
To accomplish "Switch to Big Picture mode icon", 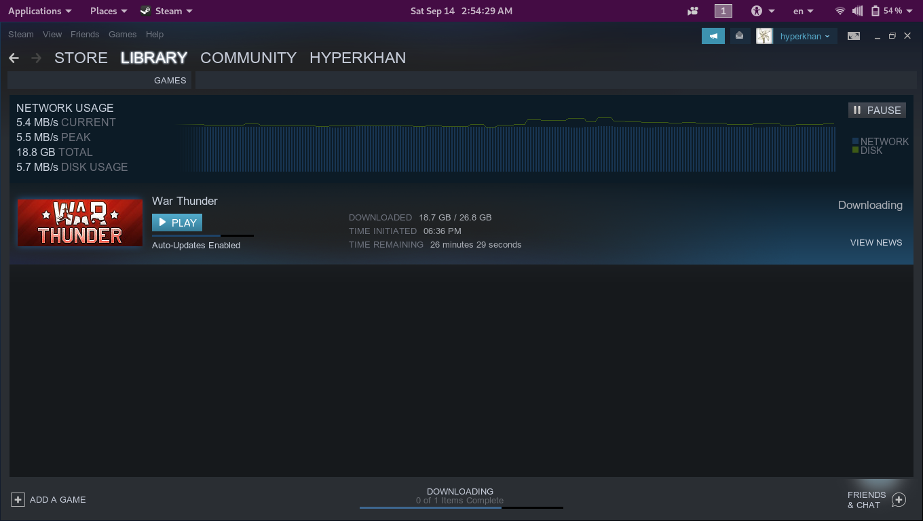I will point(854,36).
